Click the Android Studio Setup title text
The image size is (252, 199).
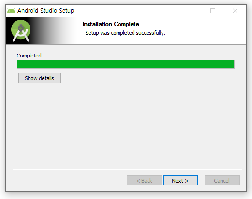46,11
